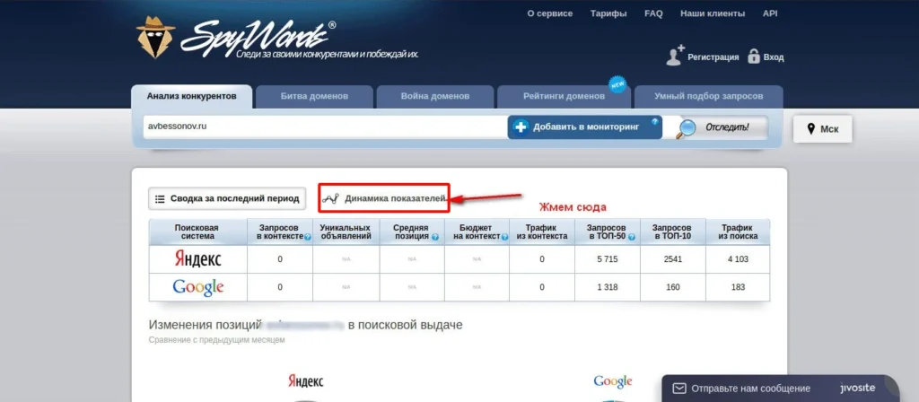The height and width of the screenshot is (402, 919).
Task: Click Yandex Запросов в ТОП-50 value 5 715
Action: [608, 259]
